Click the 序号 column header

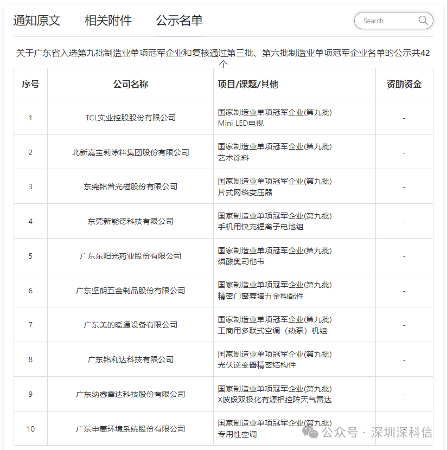[x=30, y=84]
